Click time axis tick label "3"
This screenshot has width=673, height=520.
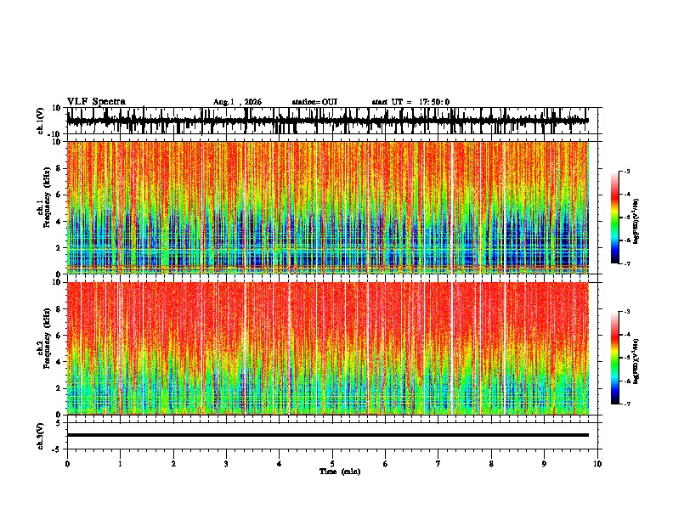pos(226,464)
